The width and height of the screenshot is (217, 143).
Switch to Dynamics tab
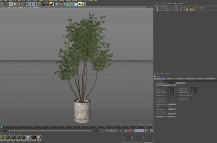pos(179,79)
